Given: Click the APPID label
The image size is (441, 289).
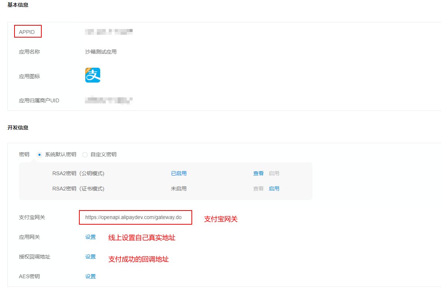Looking at the screenshot, I should click(x=27, y=32).
